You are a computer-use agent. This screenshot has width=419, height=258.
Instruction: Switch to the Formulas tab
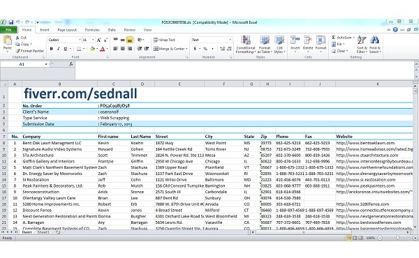point(92,30)
